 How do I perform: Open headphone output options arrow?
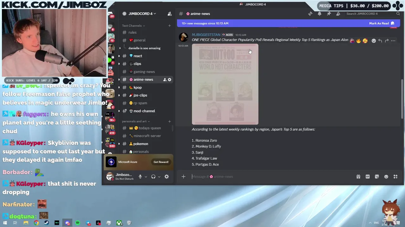pyautogui.click(x=159, y=177)
